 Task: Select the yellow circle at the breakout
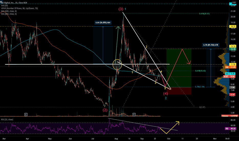pos(117,64)
